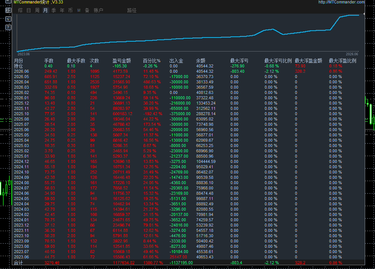Select the 2023.12 month row label
This screenshot has height=269, width=375.
point(21,225)
